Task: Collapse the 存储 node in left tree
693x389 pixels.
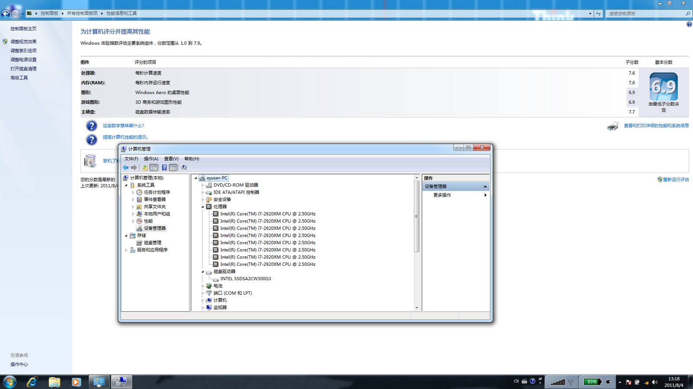Action: pos(126,236)
